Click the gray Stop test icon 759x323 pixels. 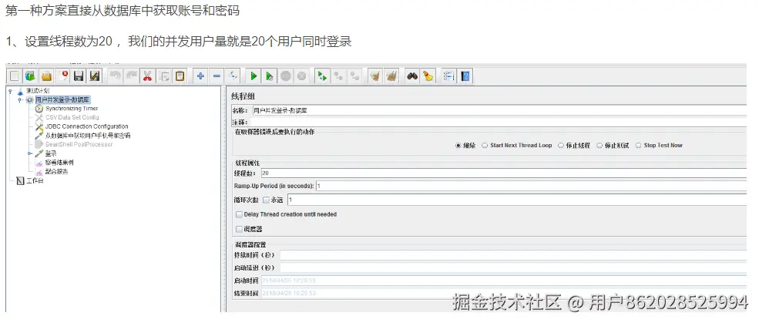[286, 76]
